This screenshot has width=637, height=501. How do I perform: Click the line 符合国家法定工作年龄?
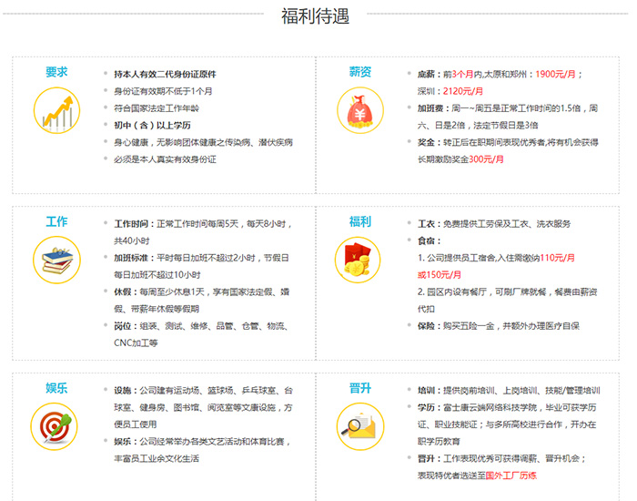[157, 108]
